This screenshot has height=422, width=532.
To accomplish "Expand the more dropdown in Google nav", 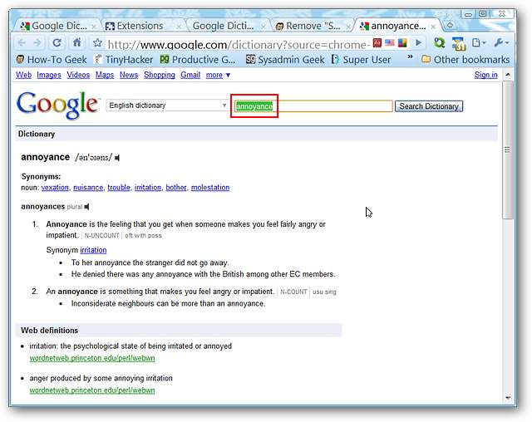I will pos(218,75).
